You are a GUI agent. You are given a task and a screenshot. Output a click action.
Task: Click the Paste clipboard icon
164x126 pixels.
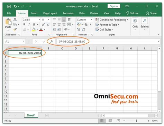[x=8, y=22]
